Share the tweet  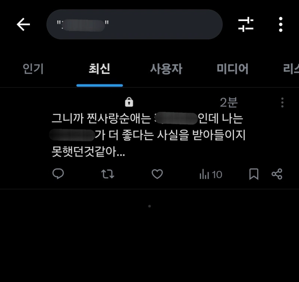click(x=277, y=174)
